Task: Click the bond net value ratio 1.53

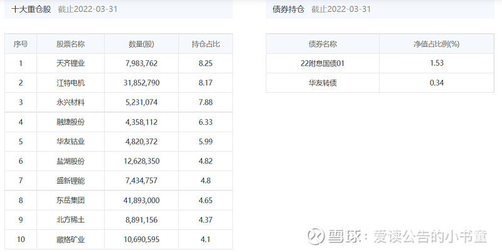Action: (437, 63)
